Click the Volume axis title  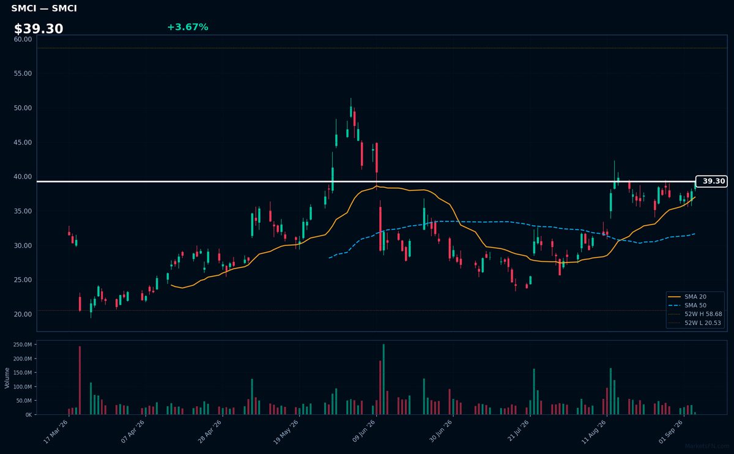(x=7, y=378)
